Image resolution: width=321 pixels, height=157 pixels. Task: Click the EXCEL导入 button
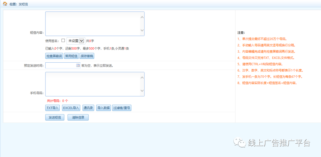pos(71,108)
